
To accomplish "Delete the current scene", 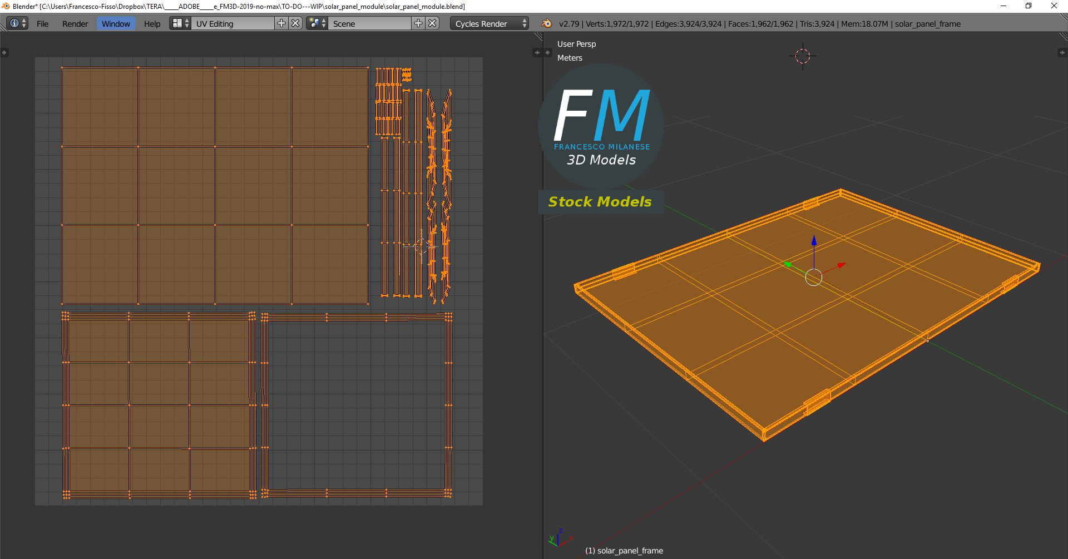I will click(x=432, y=23).
